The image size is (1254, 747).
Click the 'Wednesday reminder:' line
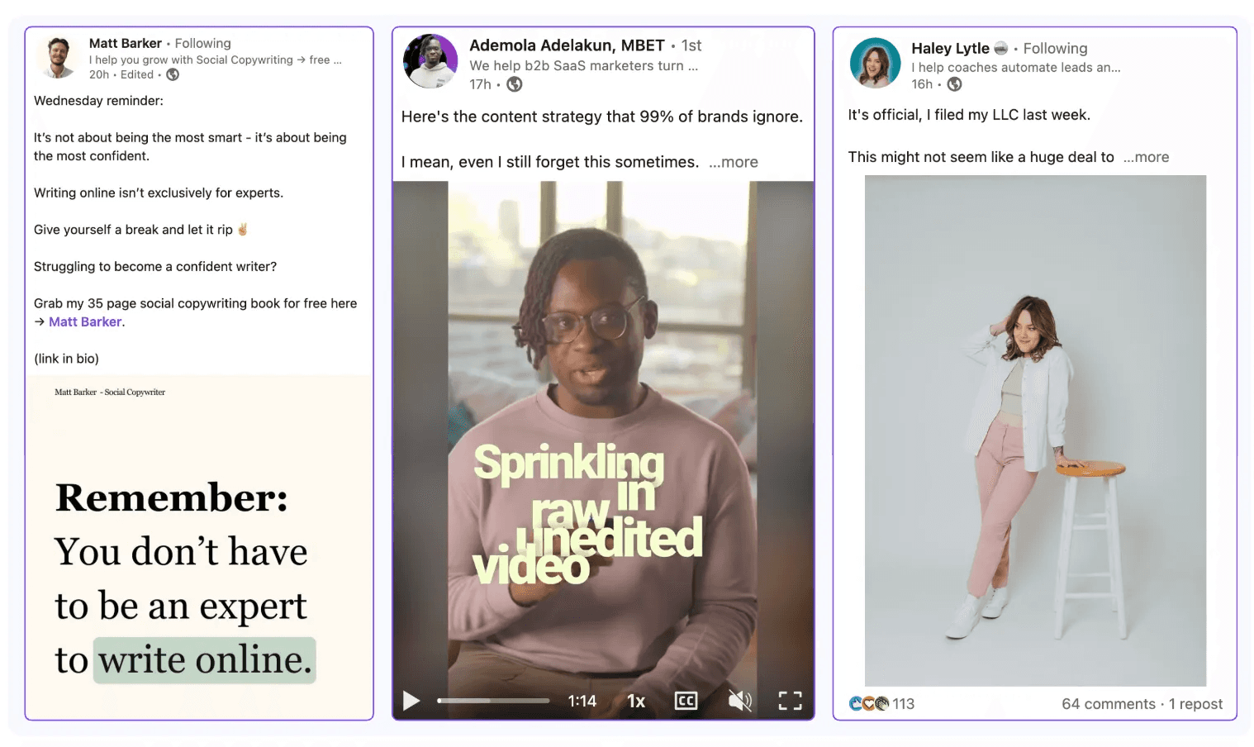point(98,101)
